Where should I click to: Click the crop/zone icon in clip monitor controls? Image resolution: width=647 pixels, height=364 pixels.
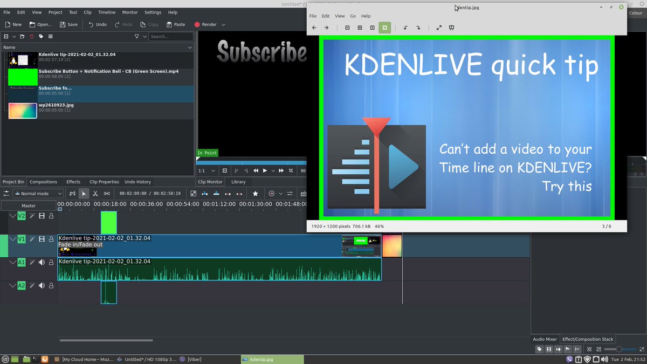pos(291,171)
